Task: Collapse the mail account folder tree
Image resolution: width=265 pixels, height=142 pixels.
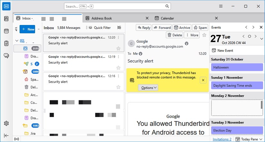Action: [x=17, y=41]
